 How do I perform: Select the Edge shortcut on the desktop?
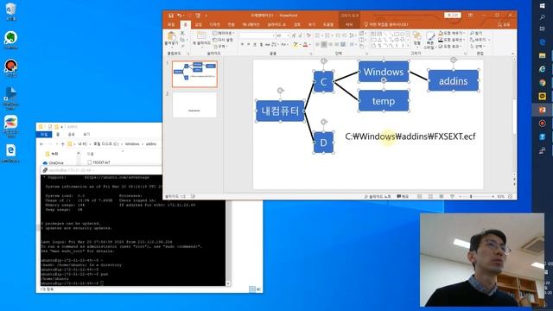point(10,153)
